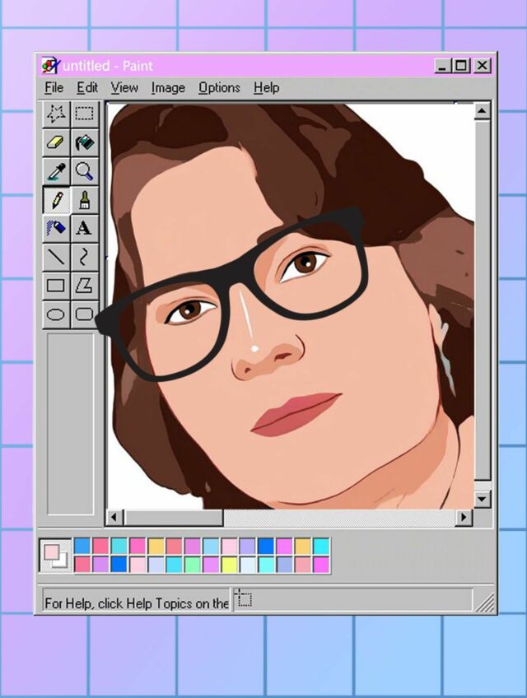Click the vertical scrollbar down arrow
Viewport: 527px width, 698px height.
click(x=483, y=499)
